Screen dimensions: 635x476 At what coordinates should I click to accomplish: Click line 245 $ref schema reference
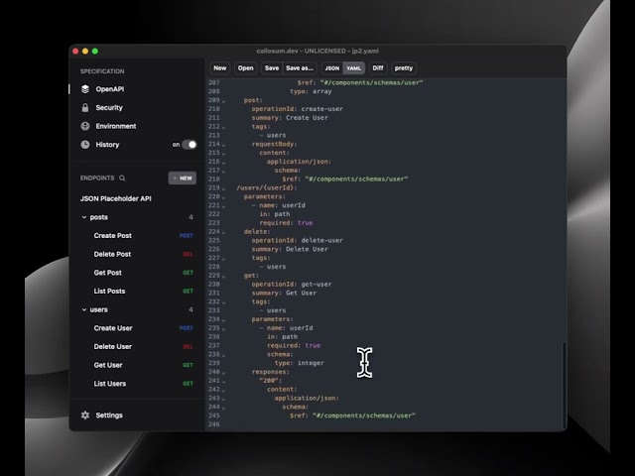(x=353, y=416)
